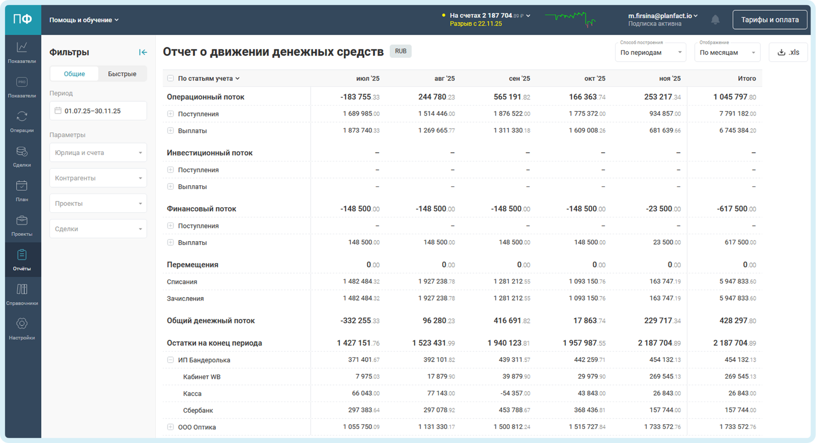The image size is (816, 443).
Task: Click the Тарифы и оплата button
Action: (770, 20)
